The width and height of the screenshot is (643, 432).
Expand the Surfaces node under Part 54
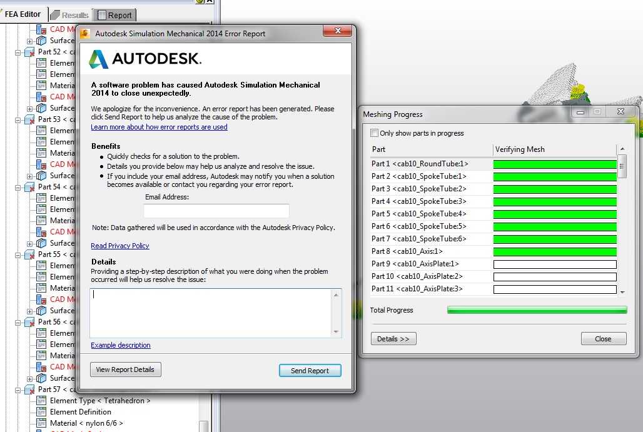click(29, 244)
